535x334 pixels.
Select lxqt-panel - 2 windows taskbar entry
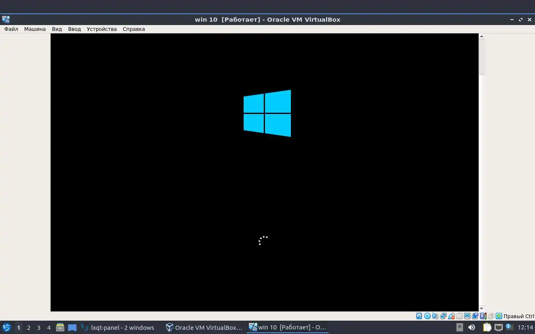[x=118, y=327]
